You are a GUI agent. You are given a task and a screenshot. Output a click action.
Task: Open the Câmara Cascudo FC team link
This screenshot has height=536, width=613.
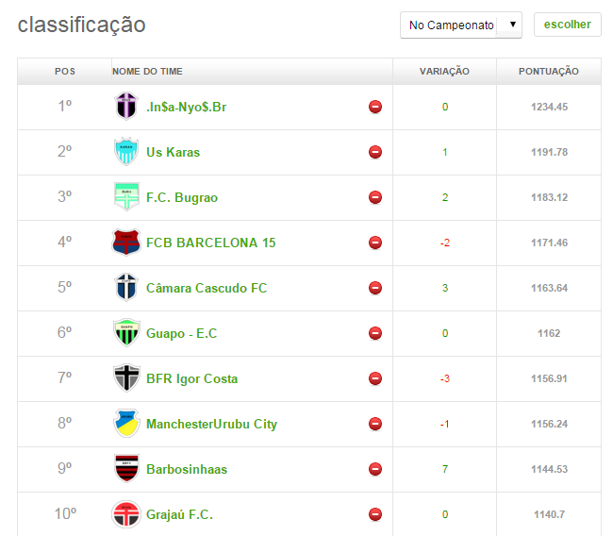point(207,288)
